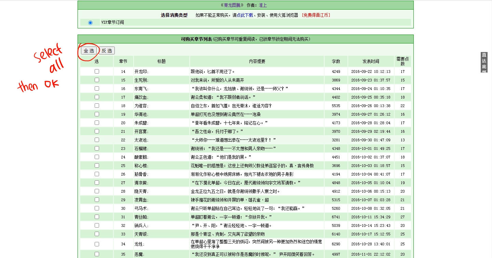Tick the checkbox for chapter 18 为谁容
Image resolution: width=492 pixels, height=258 pixels.
coord(97,106)
